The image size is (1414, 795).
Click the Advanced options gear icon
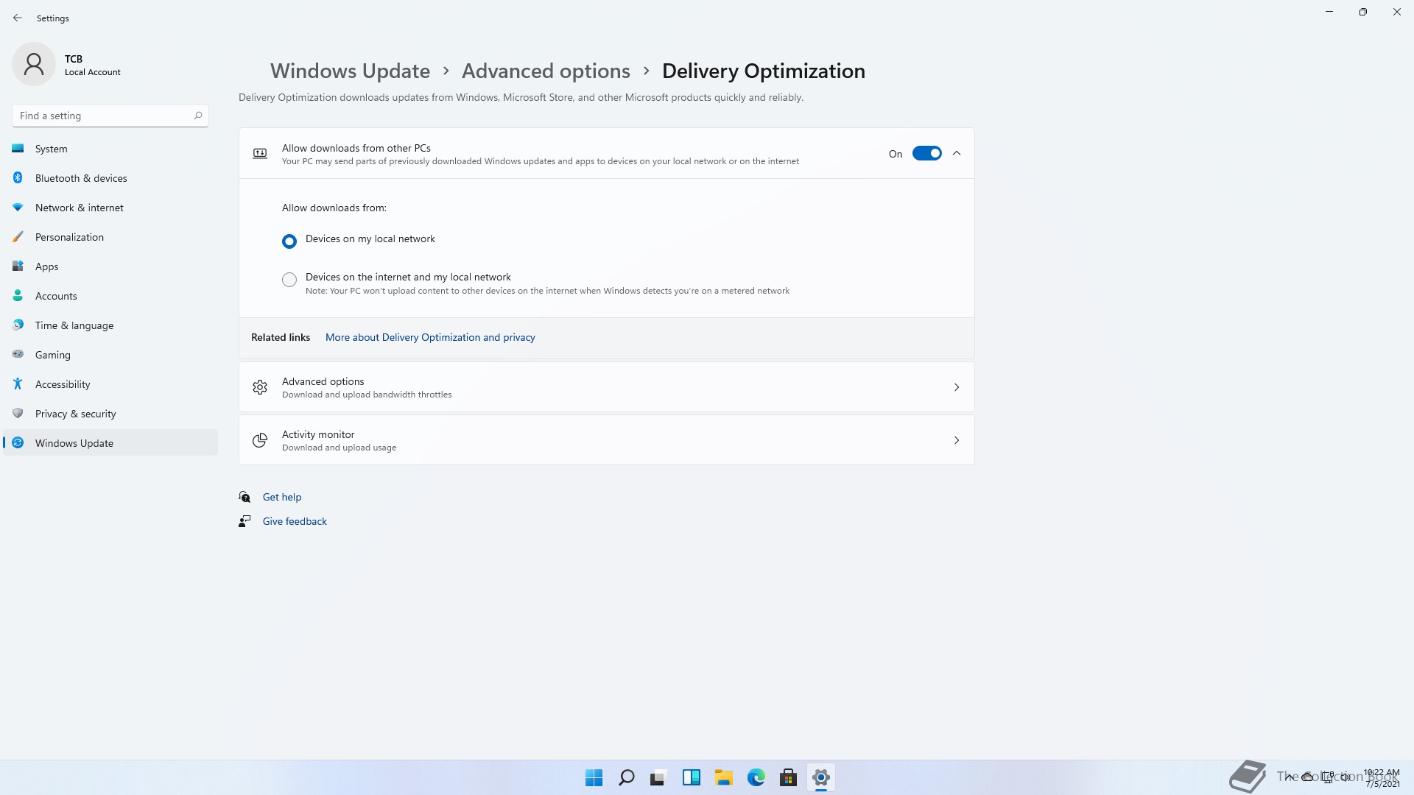[x=260, y=387]
